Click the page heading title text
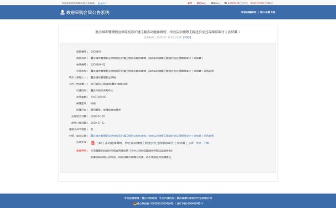336x208 pixels. [168, 32]
